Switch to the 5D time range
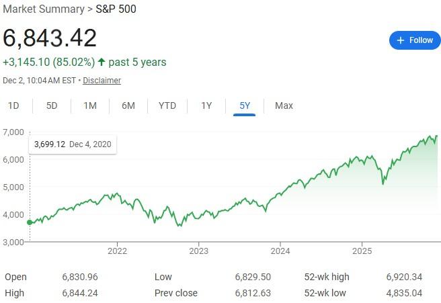 click(52, 105)
